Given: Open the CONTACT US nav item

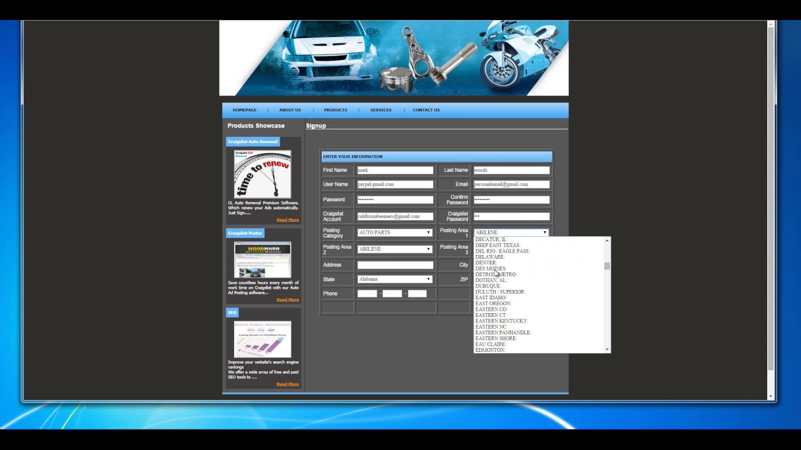Looking at the screenshot, I should tap(426, 110).
